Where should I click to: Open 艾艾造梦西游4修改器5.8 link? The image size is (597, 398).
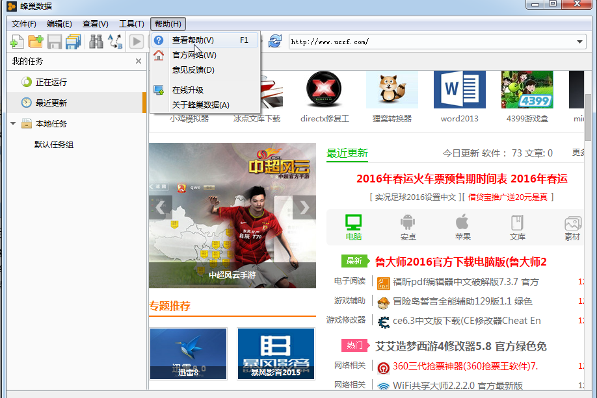pyautogui.click(x=460, y=346)
